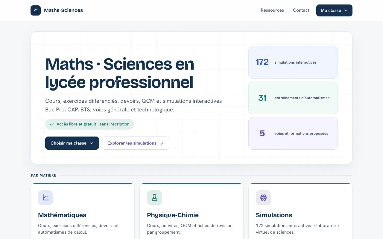Click the Mathématiques card chart icon
Screen dimensions: 383x239
point(45,198)
